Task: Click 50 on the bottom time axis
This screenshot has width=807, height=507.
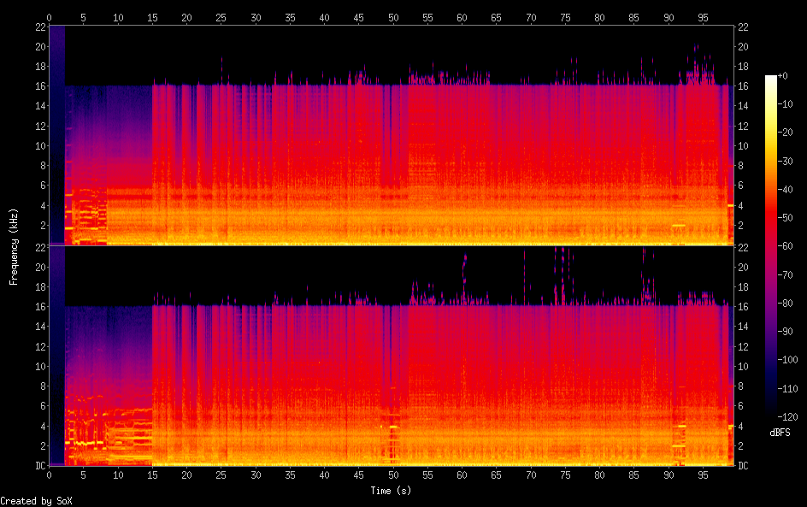Action: tap(393, 475)
